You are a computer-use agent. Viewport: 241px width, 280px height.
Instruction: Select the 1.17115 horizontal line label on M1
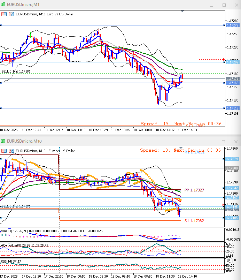click(232, 108)
